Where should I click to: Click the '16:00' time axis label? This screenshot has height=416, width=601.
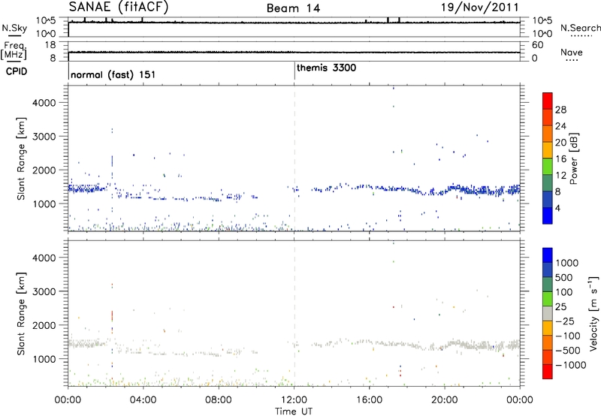pos(369,400)
